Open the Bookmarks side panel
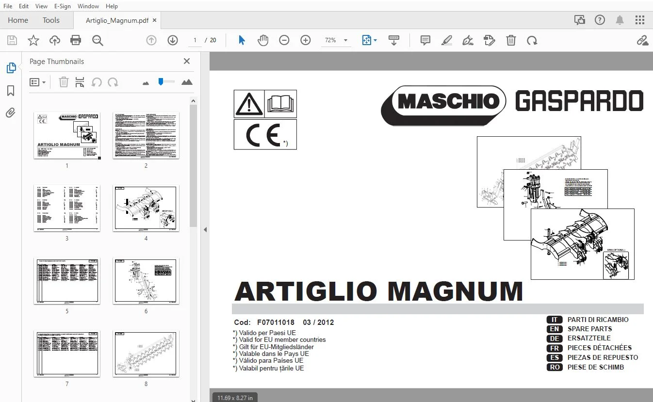Screen dimensions: 653x402 click(11, 91)
